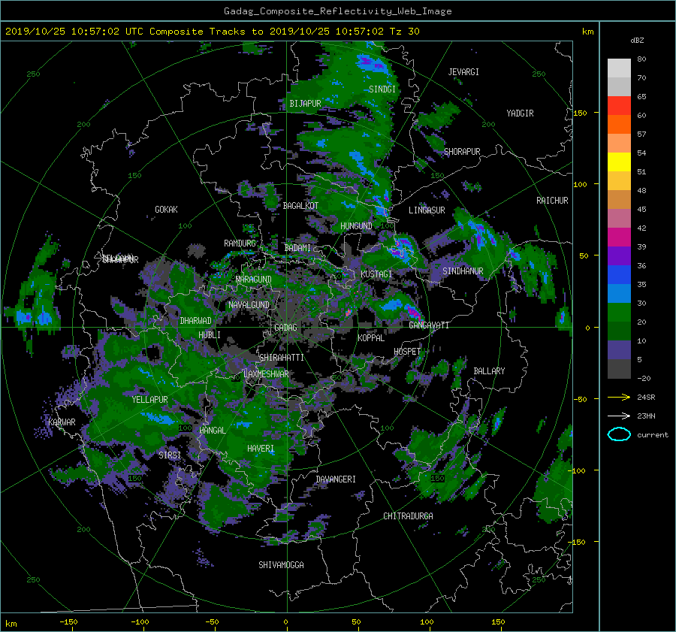Click the yellow 24SR arrow legend icon
This screenshot has height=632, width=676.
[x=619, y=397]
